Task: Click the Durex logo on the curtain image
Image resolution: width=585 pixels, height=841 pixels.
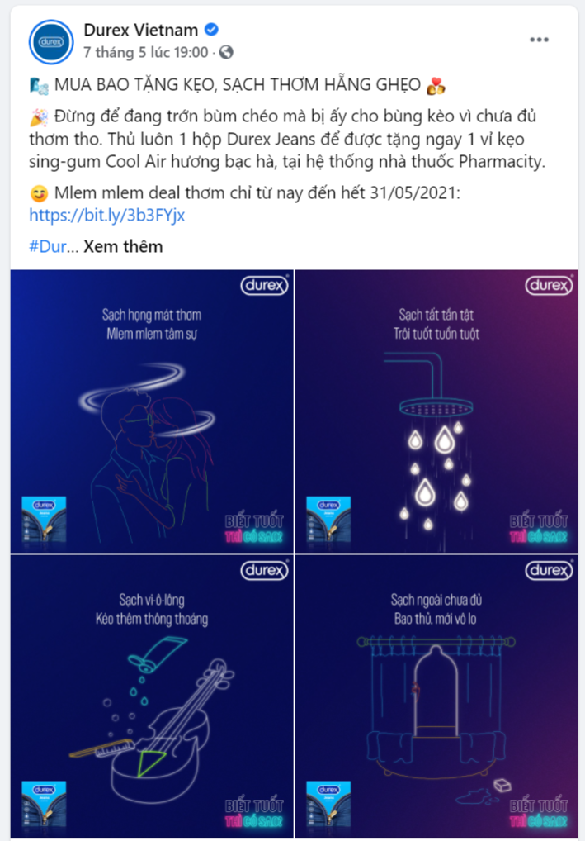Action: pos(549,569)
